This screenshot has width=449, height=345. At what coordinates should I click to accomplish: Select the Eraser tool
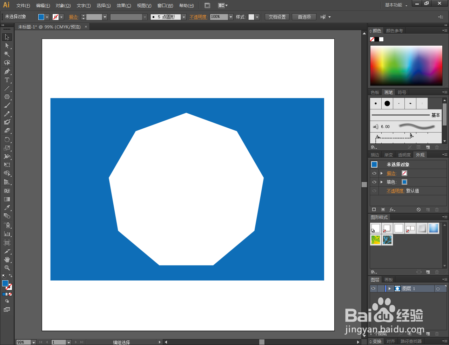[x=7, y=130]
